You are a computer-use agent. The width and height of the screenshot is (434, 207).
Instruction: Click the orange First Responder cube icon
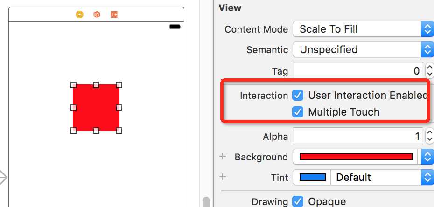[x=97, y=14]
